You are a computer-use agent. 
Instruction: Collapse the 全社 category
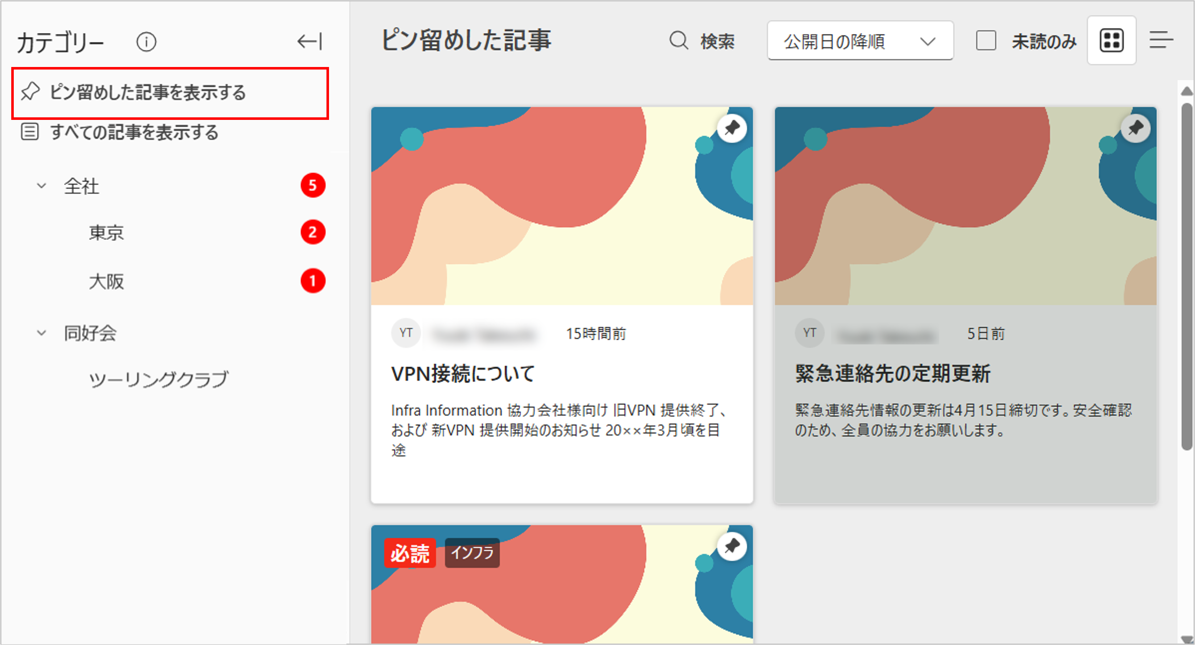42,186
